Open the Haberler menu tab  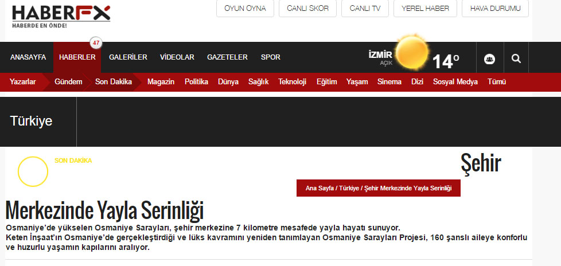click(77, 57)
